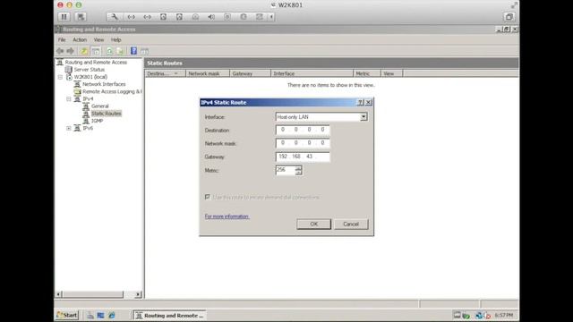Image resolution: width=573 pixels, height=322 pixels.
Task: Select Network Interfaces in the tree
Action: 104,84
